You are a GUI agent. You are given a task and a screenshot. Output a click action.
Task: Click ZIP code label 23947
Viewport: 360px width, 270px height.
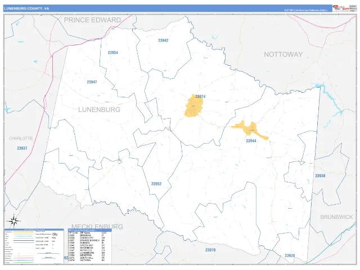click(92, 82)
